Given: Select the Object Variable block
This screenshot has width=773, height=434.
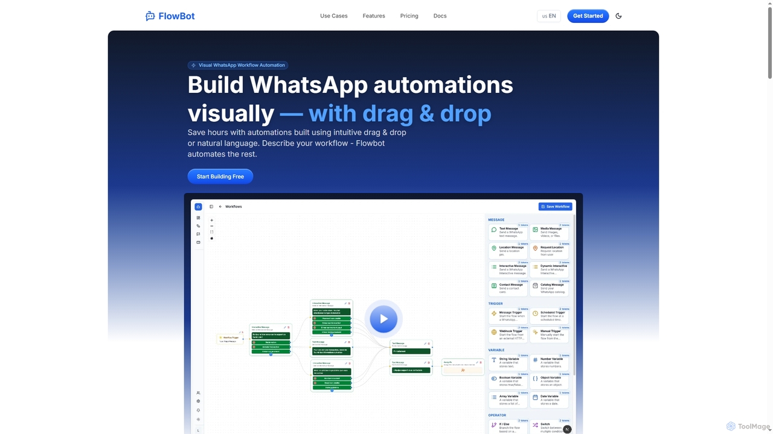Looking at the screenshot, I should pyautogui.click(x=550, y=381).
